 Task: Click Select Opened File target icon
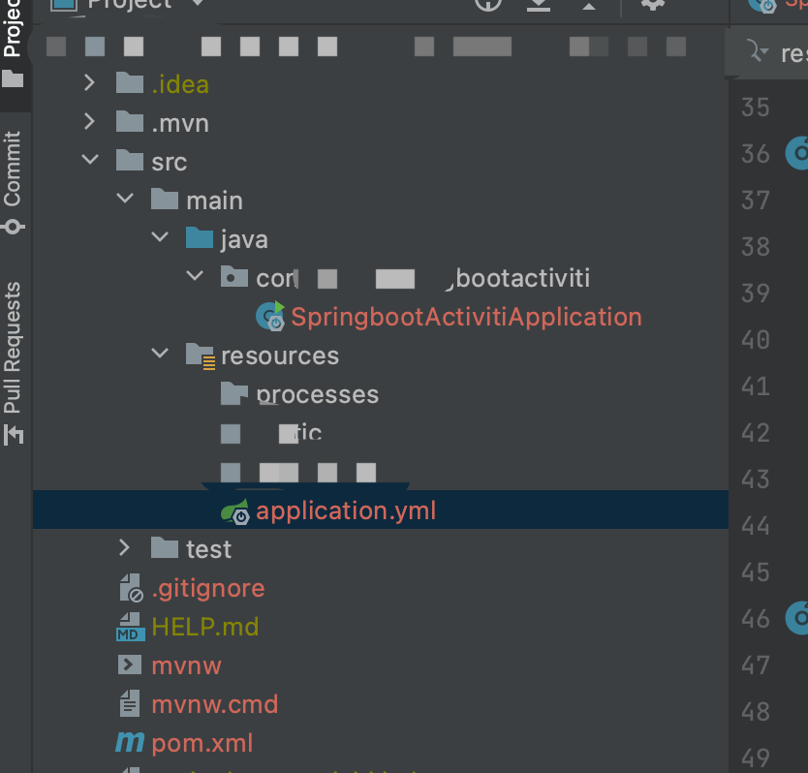click(x=488, y=4)
